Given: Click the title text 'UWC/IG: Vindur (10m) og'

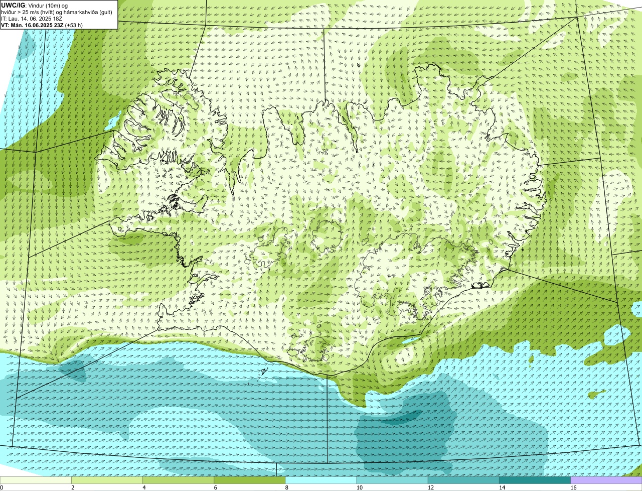Looking at the screenshot, I should point(34,6).
